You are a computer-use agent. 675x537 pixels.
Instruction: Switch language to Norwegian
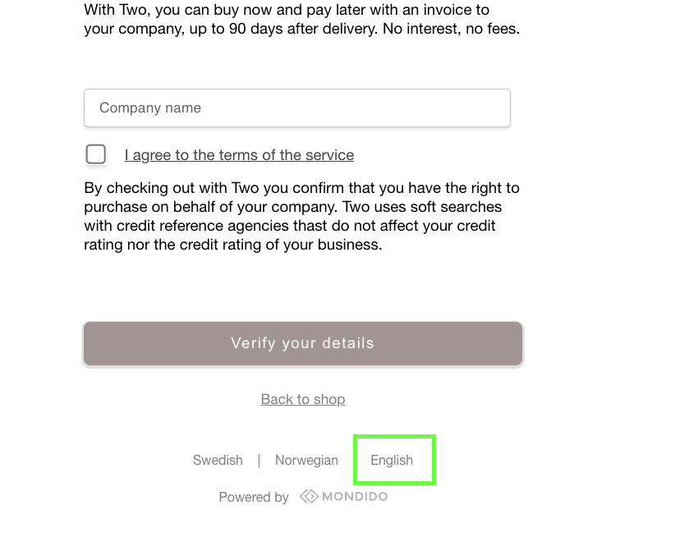coord(306,460)
